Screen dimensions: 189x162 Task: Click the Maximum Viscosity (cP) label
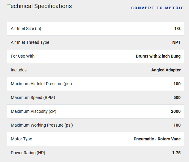pos(34,111)
